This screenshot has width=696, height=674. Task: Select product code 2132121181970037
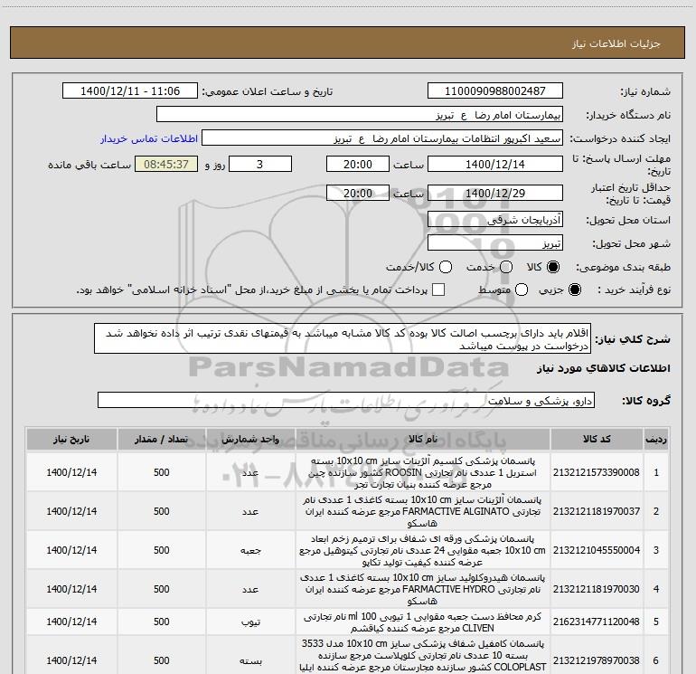pyautogui.click(x=597, y=511)
